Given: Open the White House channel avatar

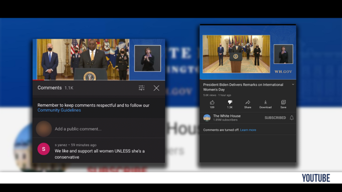Looking at the screenshot, I should click(207, 118).
